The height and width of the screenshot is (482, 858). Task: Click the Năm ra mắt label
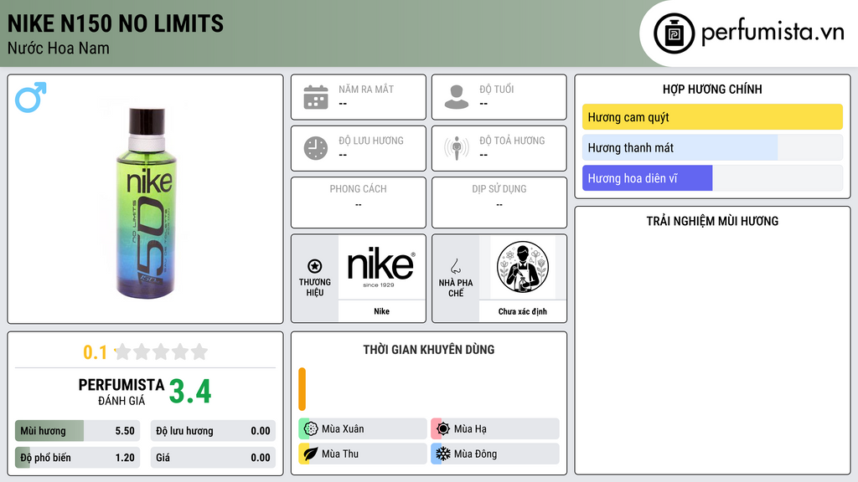(366, 89)
